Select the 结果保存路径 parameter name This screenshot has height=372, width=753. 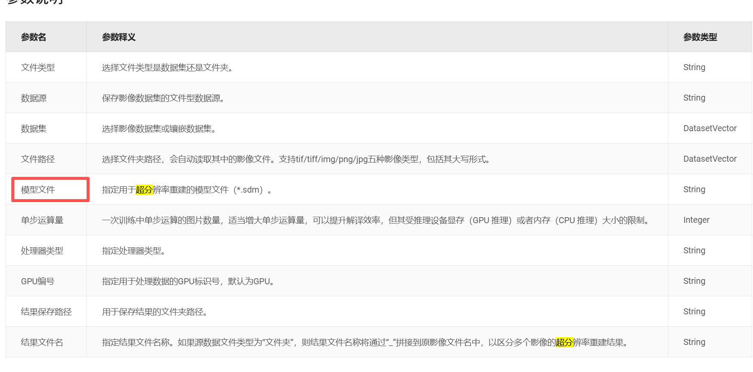[46, 312]
